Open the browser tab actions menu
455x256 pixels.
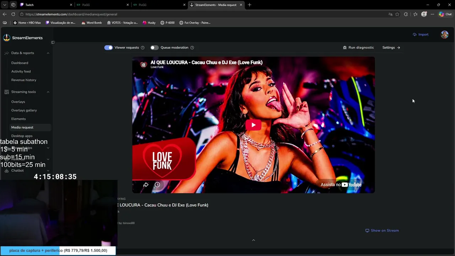point(5,5)
